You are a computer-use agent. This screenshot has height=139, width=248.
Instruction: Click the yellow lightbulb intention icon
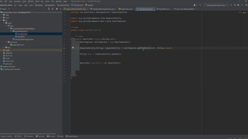click(73, 47)
